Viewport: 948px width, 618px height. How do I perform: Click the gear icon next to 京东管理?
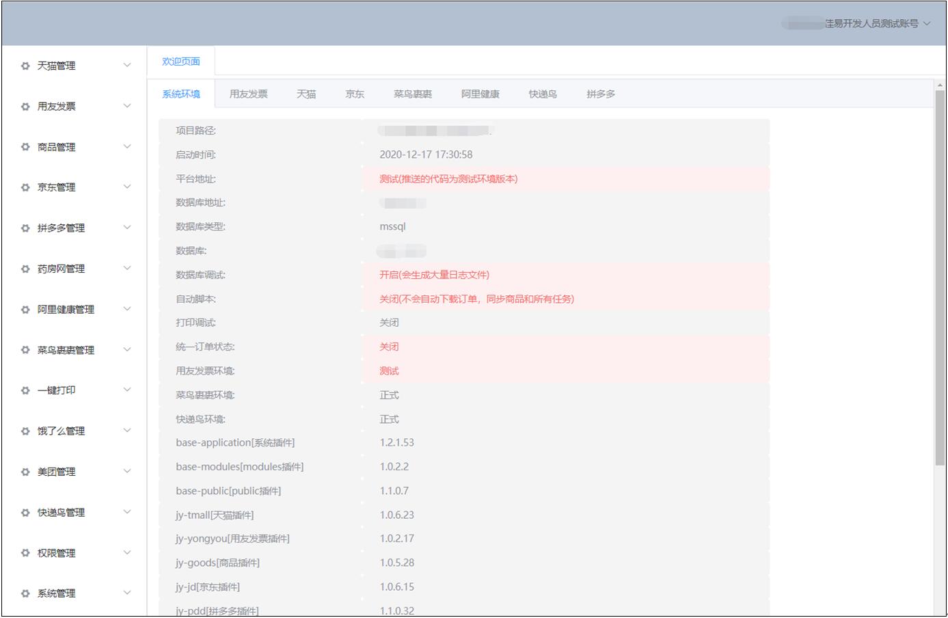(x=25, y=187)
